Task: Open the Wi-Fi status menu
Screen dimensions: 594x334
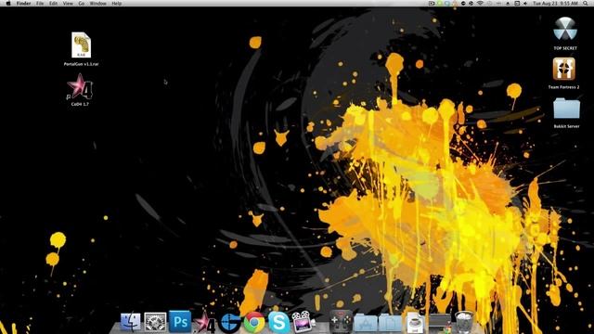Action: coord(481,4)
